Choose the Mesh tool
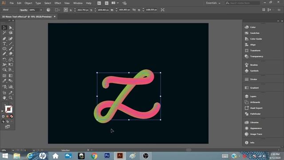Viewport: 284px width, 160px height. 4,76
